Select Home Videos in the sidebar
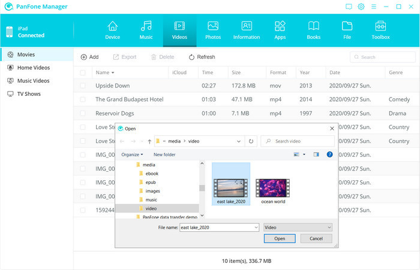 coord(37,68)
